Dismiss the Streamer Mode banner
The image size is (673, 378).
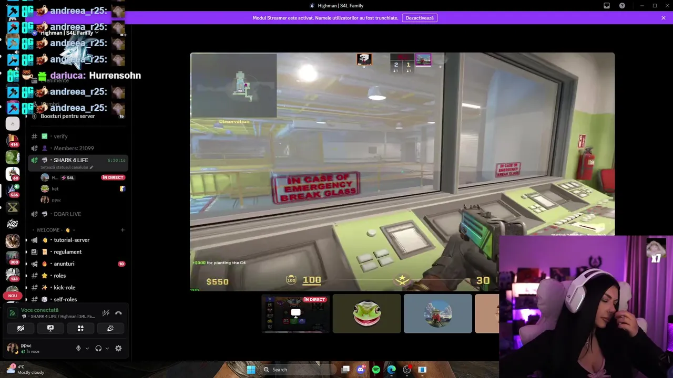664,18
